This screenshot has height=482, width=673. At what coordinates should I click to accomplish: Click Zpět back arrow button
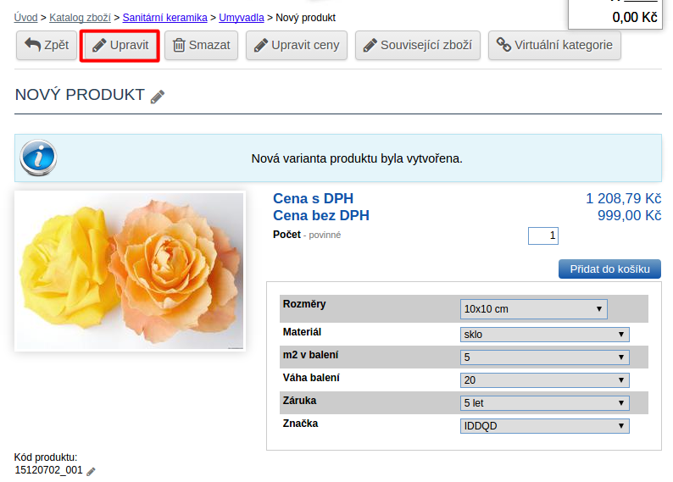tap(47, 45)
